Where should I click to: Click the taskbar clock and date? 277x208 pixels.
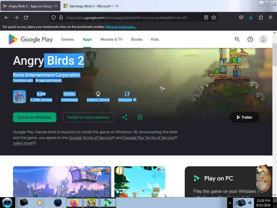coord(263,203)
